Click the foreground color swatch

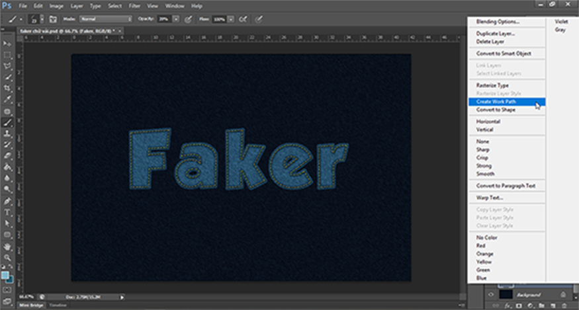click(5, 274)
